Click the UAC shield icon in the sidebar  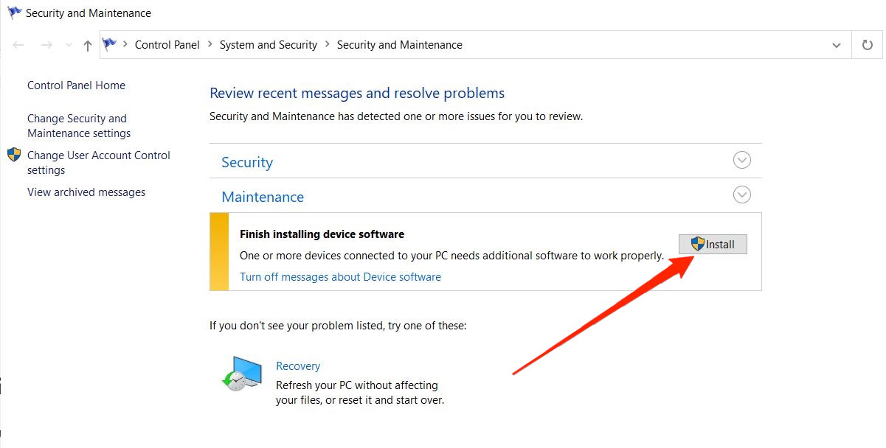coord(14,155)
